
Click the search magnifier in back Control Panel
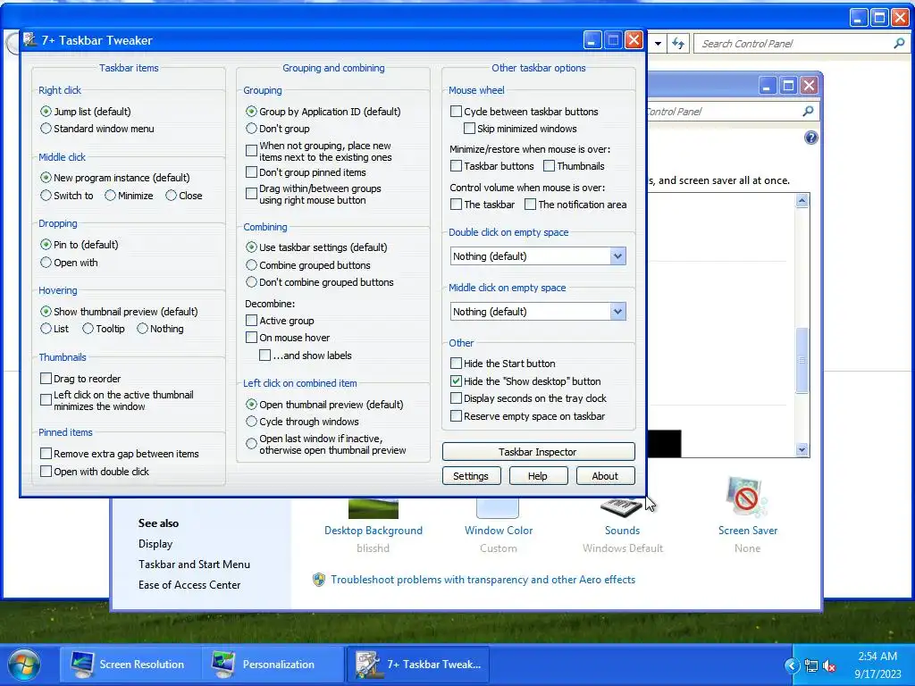point(899,43)
